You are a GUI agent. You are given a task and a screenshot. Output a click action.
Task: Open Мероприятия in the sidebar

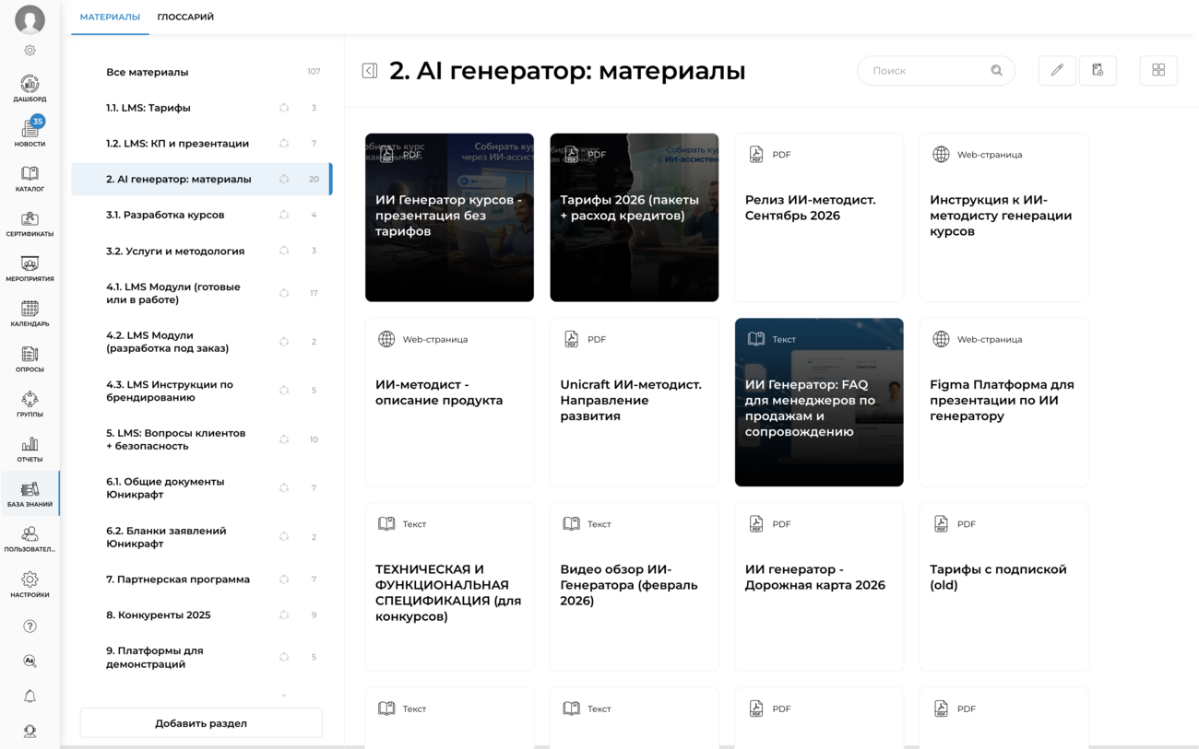pos(30,269)
